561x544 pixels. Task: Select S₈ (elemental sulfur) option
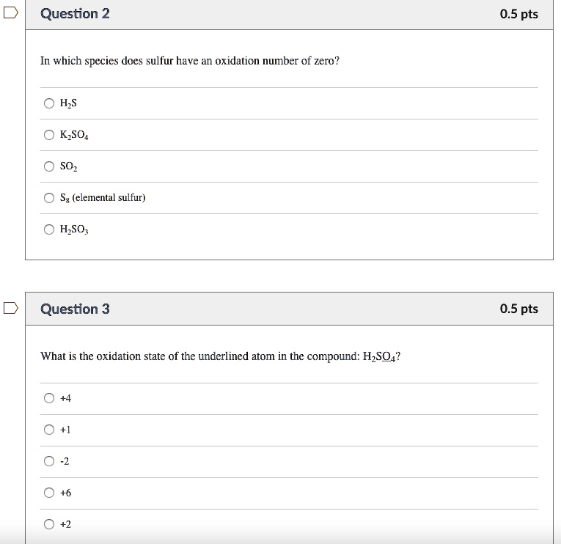tap(49, 198)
